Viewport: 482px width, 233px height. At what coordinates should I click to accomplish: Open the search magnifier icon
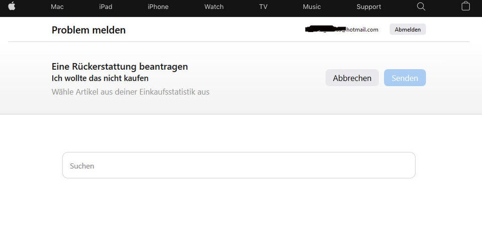(x=421, y=7)
